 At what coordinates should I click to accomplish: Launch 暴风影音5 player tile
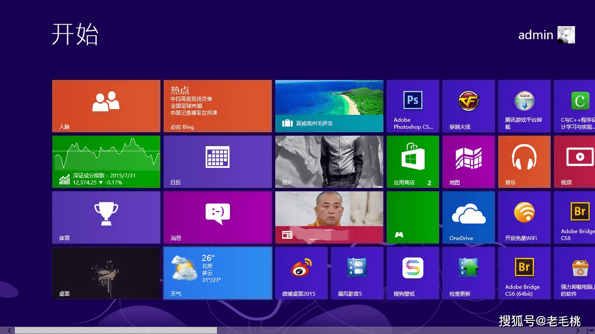click(357, 273)
